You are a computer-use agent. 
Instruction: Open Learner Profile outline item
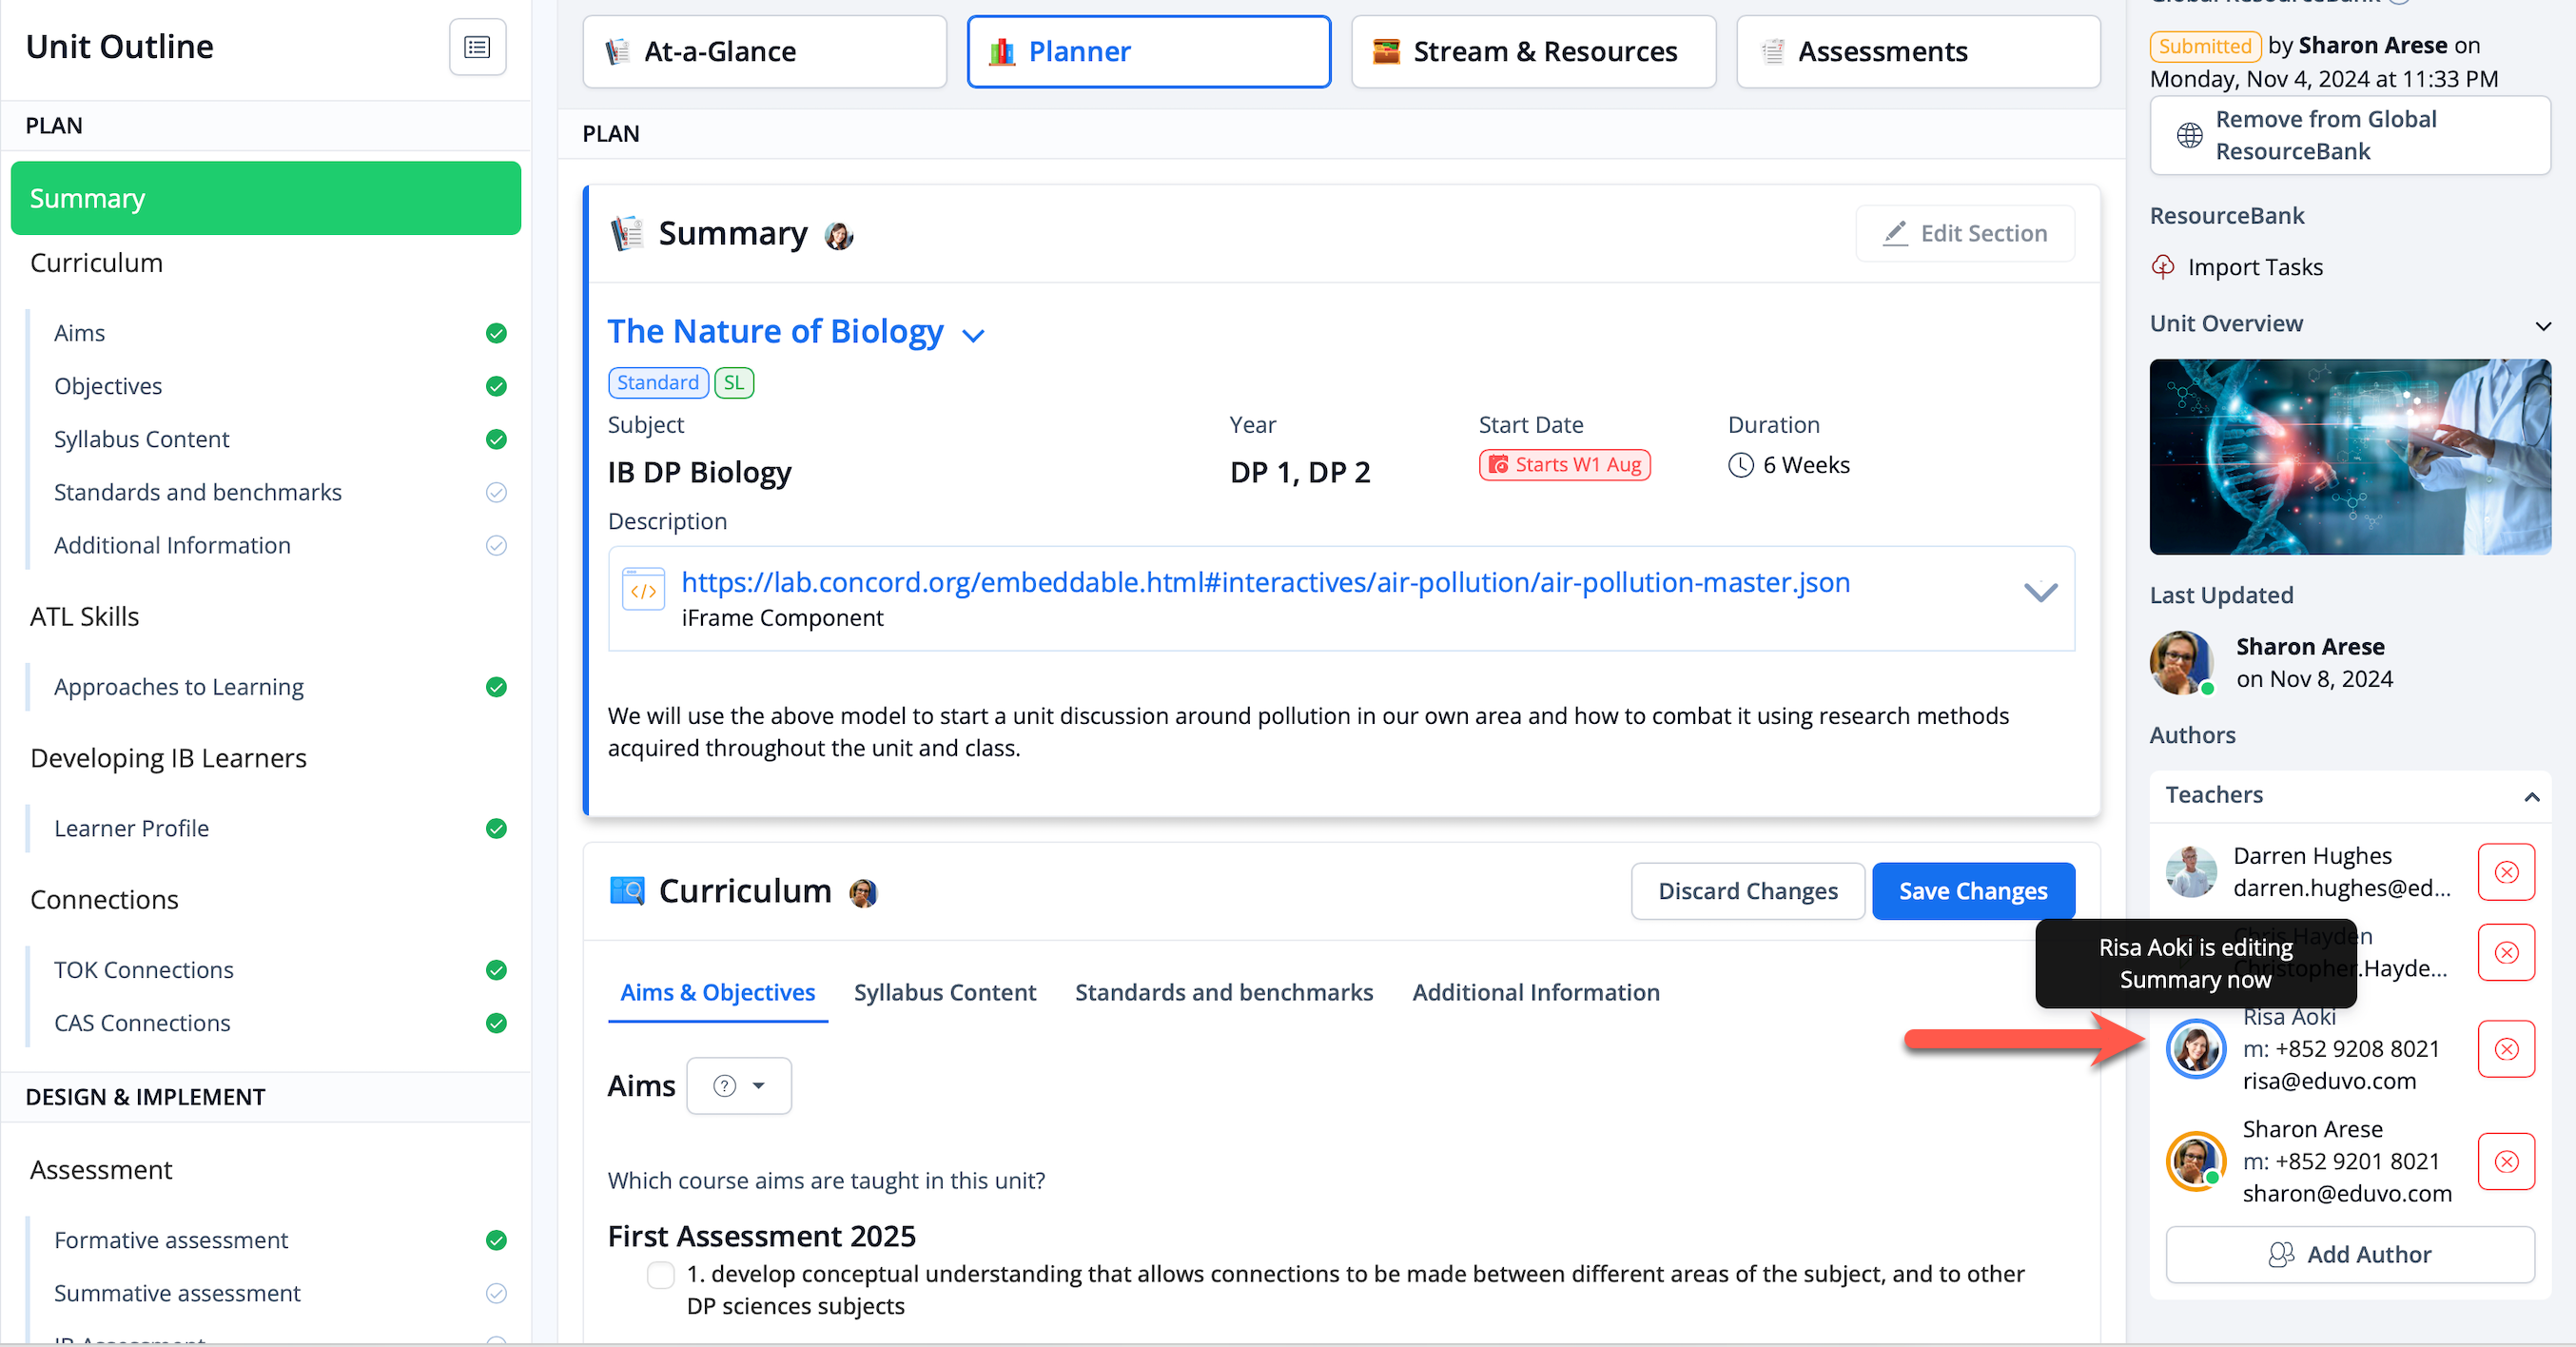[x=131, y=828]
